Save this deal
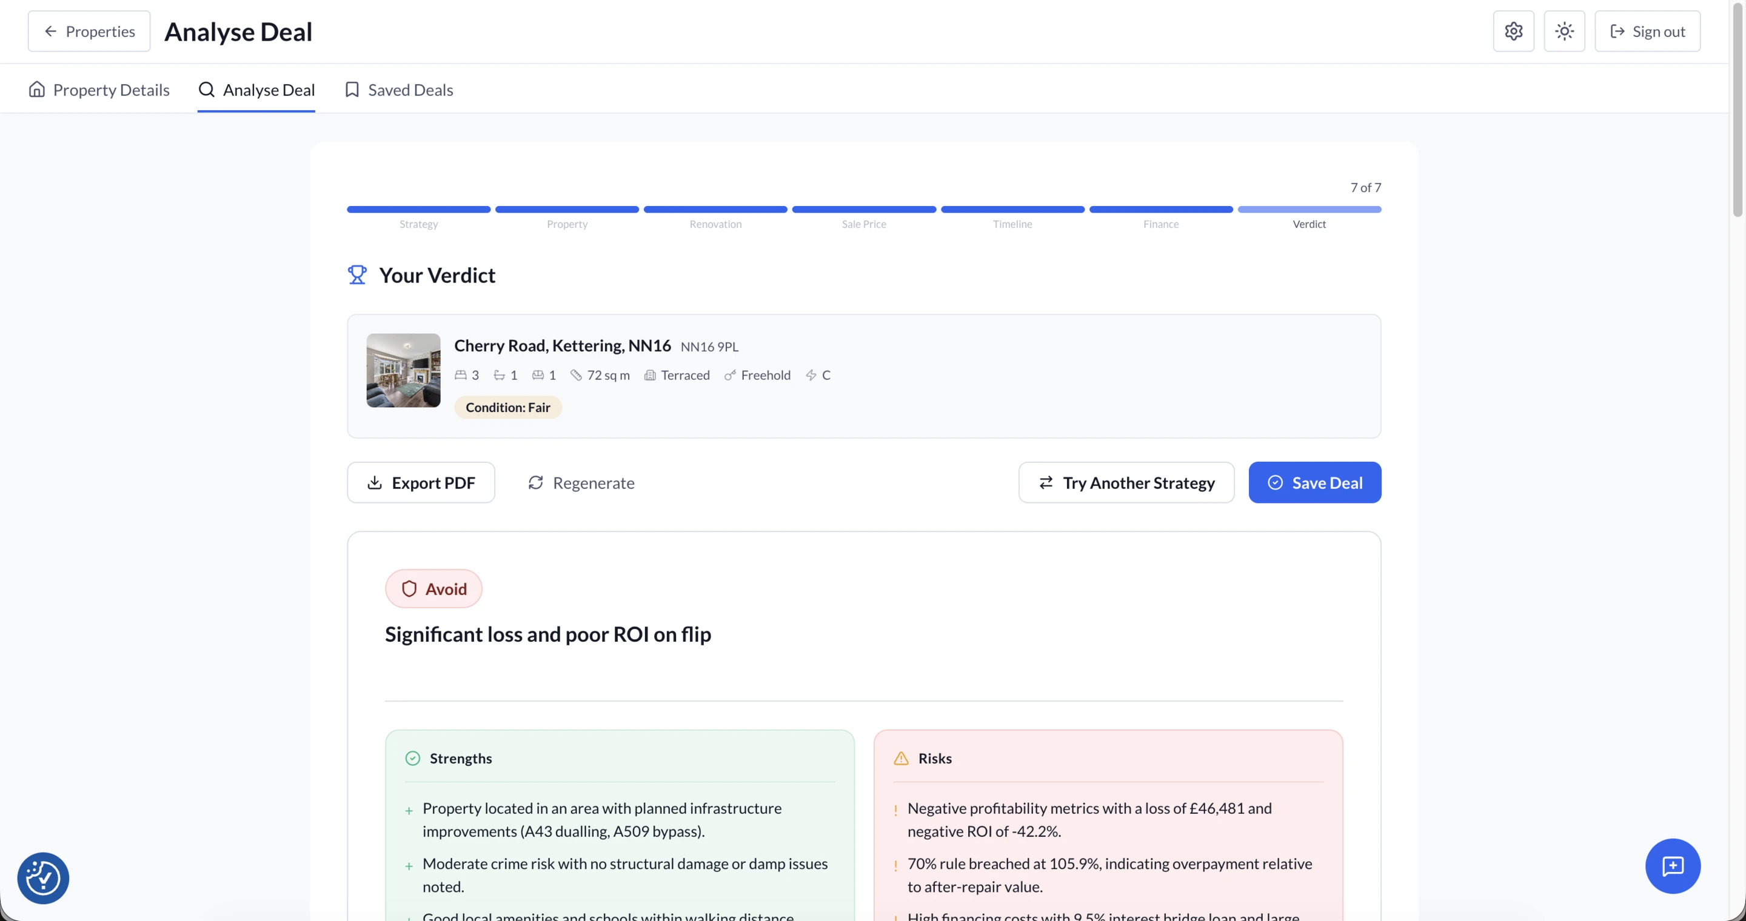Viewport: 1746px width, 921px height. tap(1314, 482)
